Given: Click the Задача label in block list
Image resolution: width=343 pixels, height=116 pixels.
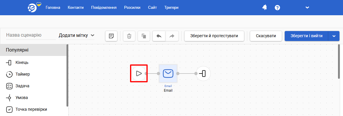Looking at the screenshot, I should 23,86.
